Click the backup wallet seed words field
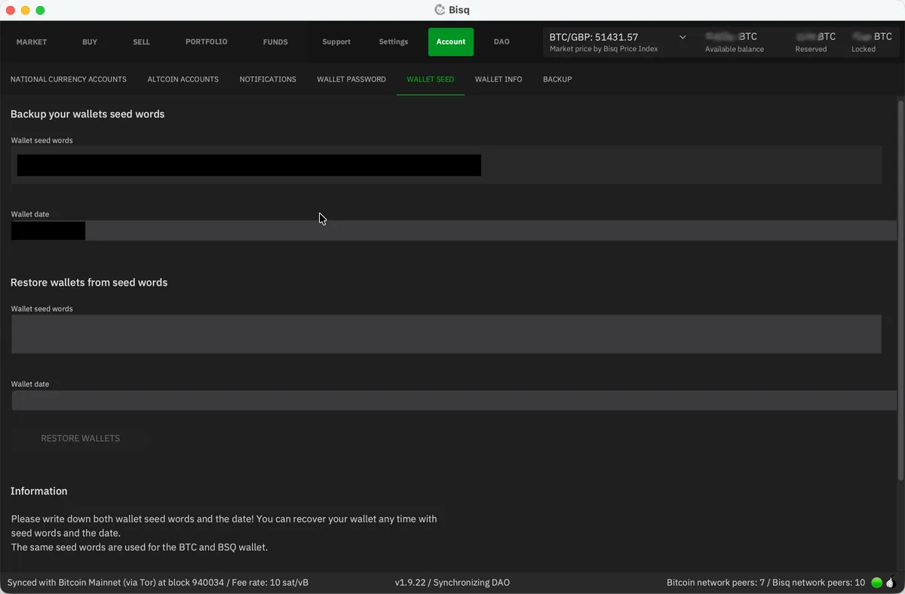The image size is (905, 594). [x=446, y=165]
